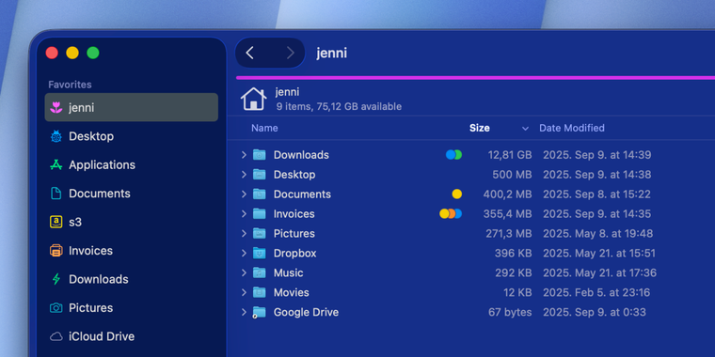Click the blue-green tags on Downloads row
The image size is (715, 357).
click(x=453, y=155)
